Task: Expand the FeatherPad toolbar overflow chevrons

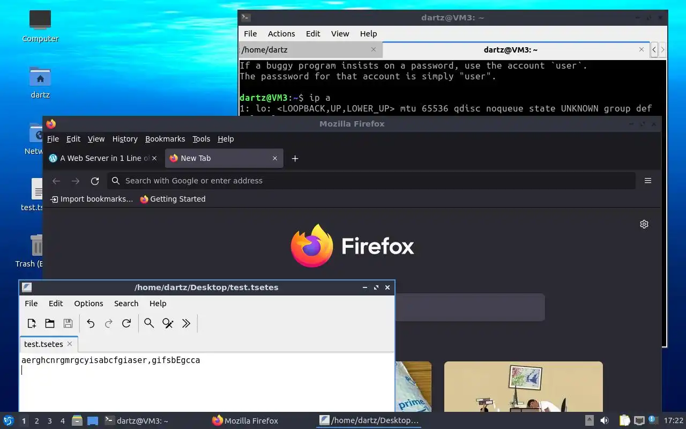Action: click(x=186, y=323)
